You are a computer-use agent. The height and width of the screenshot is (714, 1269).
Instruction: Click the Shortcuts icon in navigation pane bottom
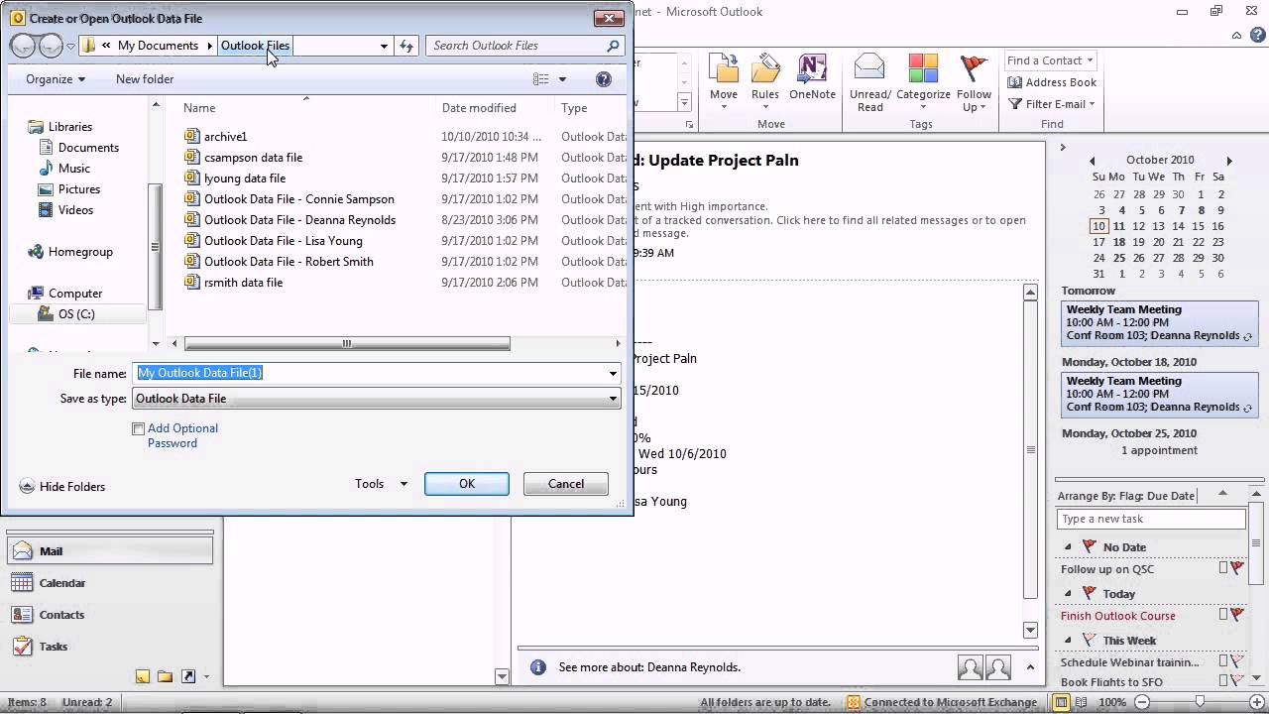tap(187, 676)
